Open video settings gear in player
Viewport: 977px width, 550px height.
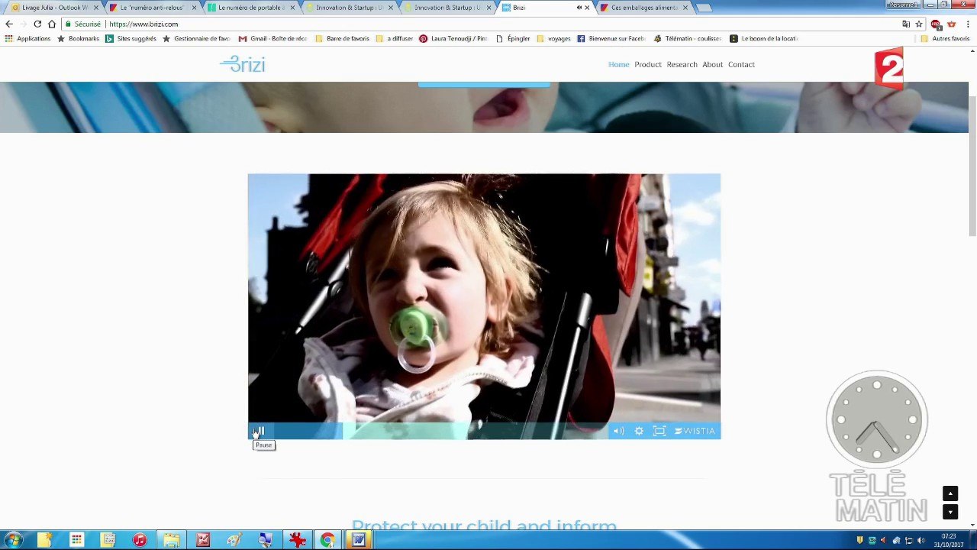pyautogui.click(x=639, y=432)
